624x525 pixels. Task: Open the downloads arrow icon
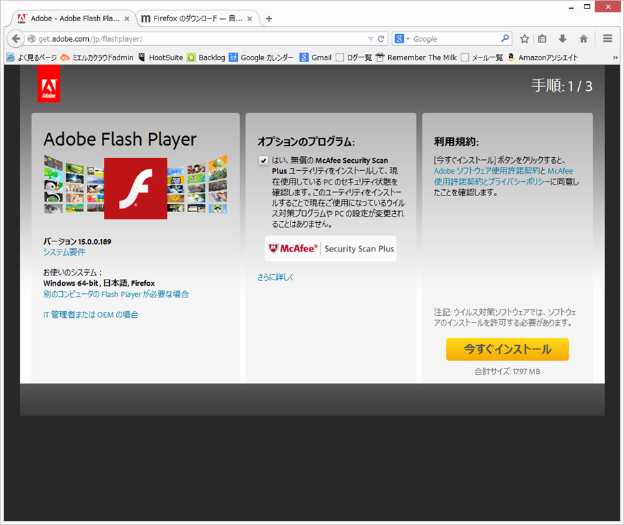pyautogui.click(x=562, y=38)
